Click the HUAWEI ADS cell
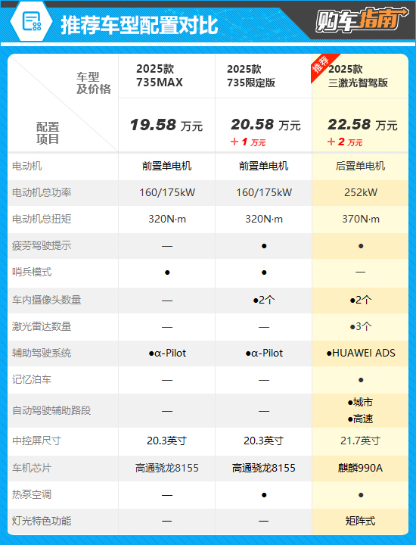Screen dimensions: 416x545 (361, 353)
